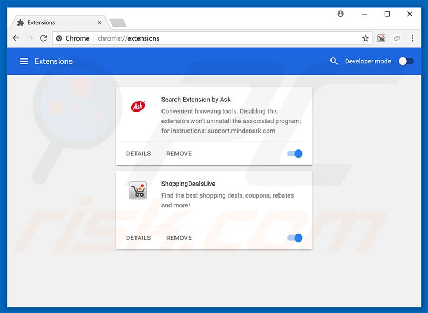Open the Chrome profile avatar button
Viewport: 428px width, 313px height.
click(x=340, y=14)
